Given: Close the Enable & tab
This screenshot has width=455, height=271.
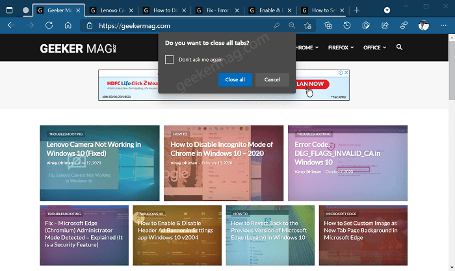Looking at the screenshot, I should 290,10.
